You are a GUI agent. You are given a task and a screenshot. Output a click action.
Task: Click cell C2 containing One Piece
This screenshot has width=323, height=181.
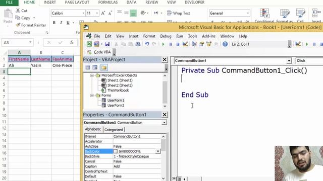pyautogui.click(x=62, y=65)
